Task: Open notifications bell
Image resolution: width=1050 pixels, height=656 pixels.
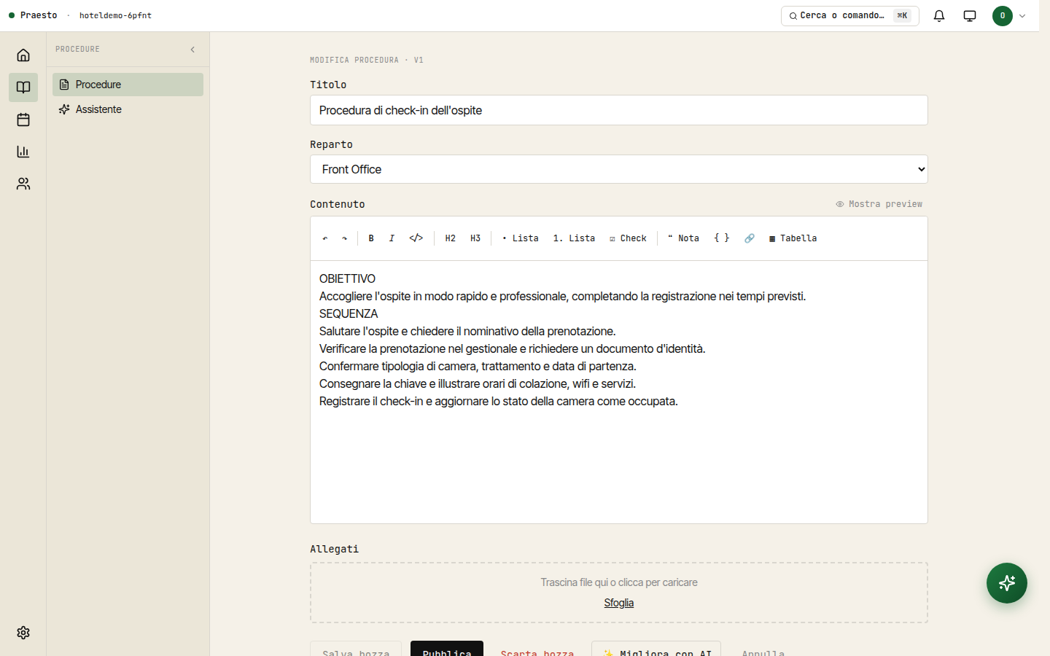Action: pyautogui.click(x=939, y=15)
